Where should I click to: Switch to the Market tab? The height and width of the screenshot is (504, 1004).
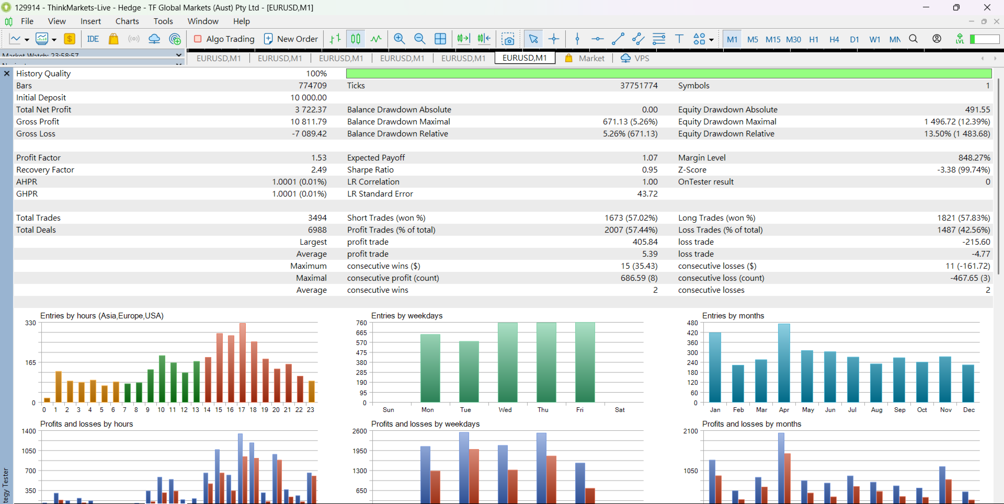pyautogui.click(x=591, y=58)
